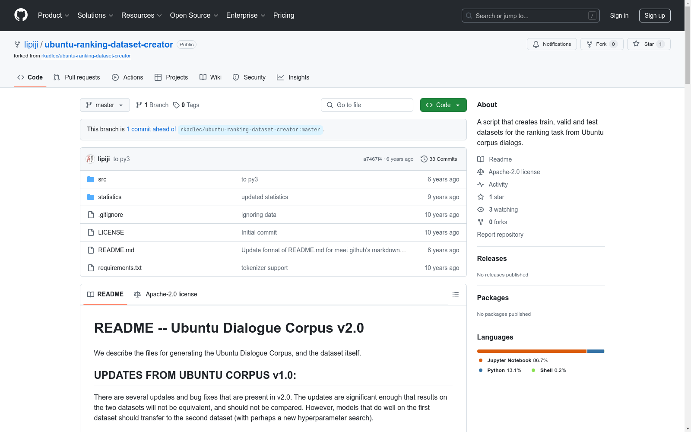The height and width of the screenshot is (432, 691).
Task: Open the a7467f4 commit hash
Action: (373, 159)
